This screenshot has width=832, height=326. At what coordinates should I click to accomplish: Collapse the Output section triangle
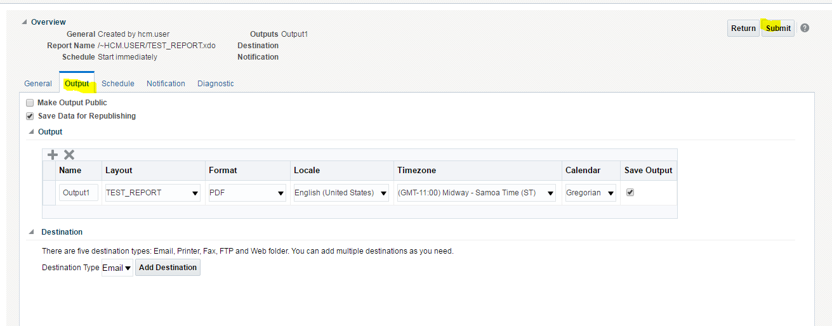click(x=31, y=132)
